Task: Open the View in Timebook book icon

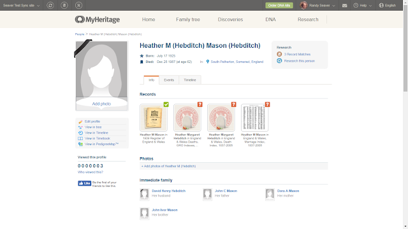Action: [x=80, y=139]
